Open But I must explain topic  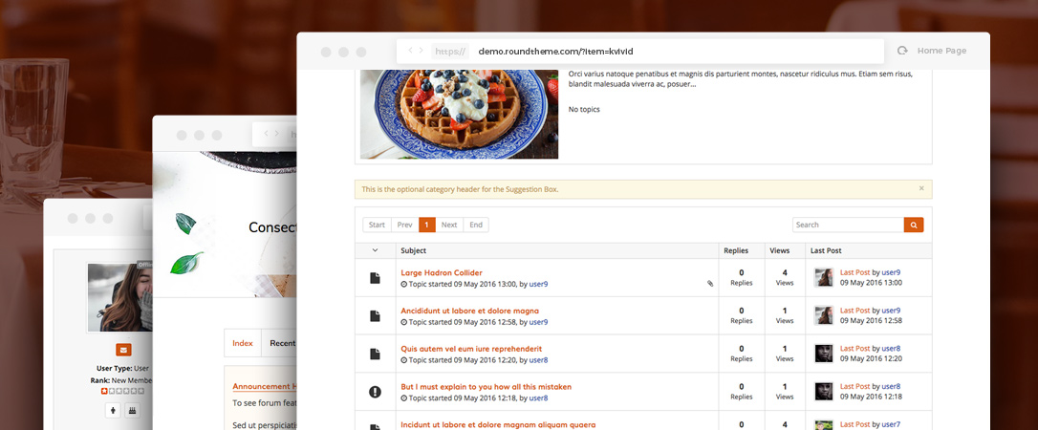(486, 386)
